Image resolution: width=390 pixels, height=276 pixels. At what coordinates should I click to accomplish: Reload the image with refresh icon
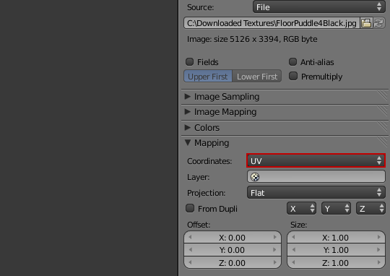(379, 23)
